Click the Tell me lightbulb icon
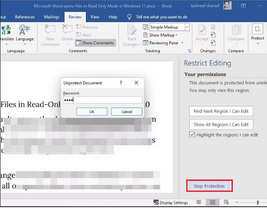 [129, 17]
